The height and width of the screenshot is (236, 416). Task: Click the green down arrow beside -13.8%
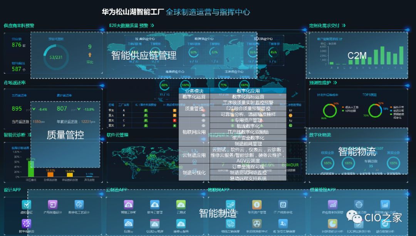79,109
